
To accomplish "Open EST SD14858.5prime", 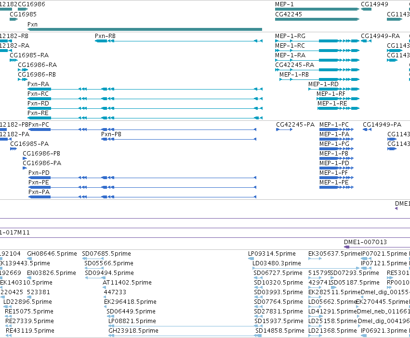I will (x=280, y=331).
